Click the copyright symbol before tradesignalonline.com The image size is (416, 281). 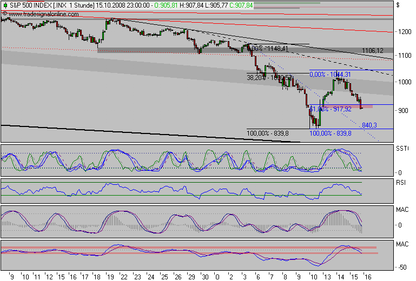[x=5, y=14]
